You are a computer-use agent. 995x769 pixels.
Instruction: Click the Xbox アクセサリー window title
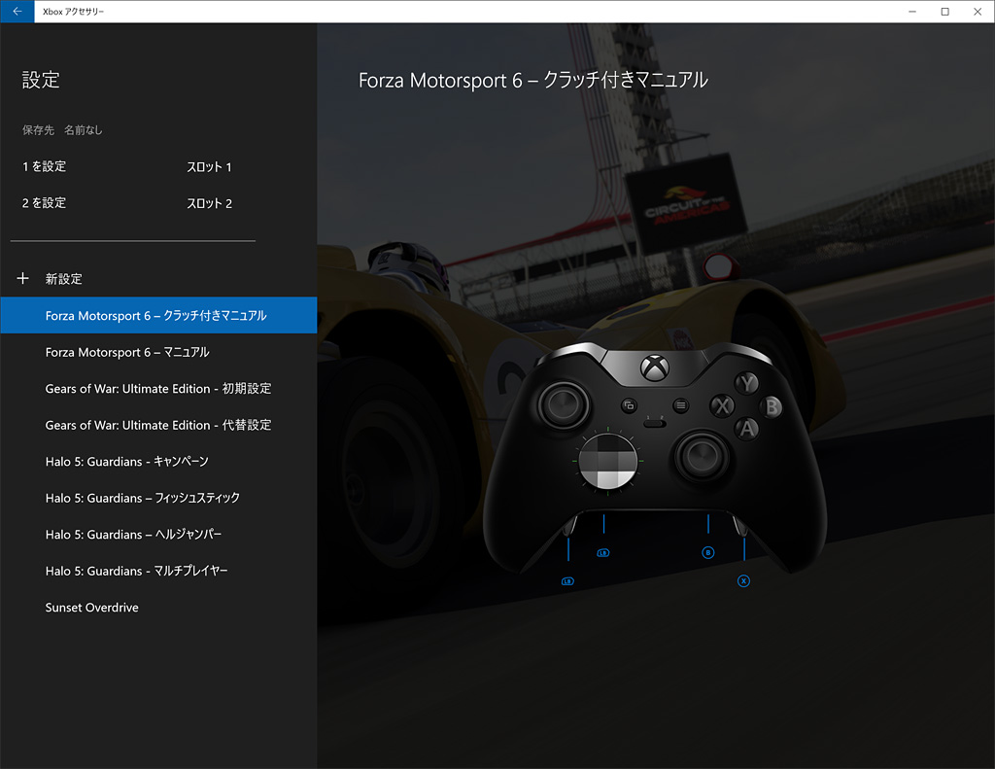click(x=73, y=12)
